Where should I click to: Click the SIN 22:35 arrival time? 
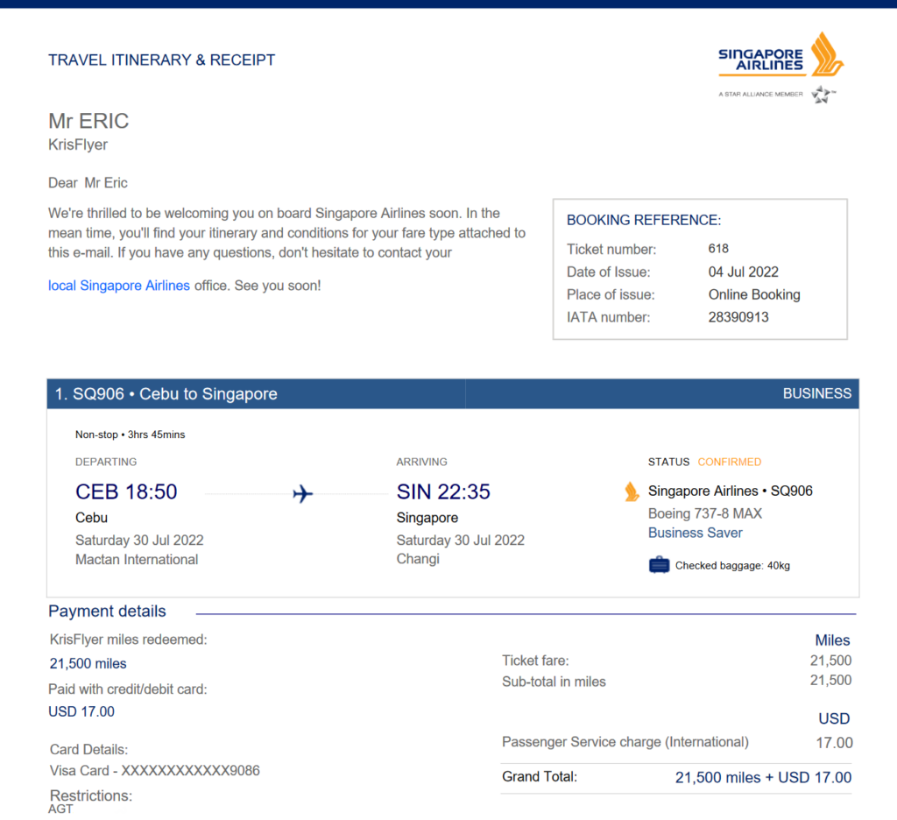(443, 491)
